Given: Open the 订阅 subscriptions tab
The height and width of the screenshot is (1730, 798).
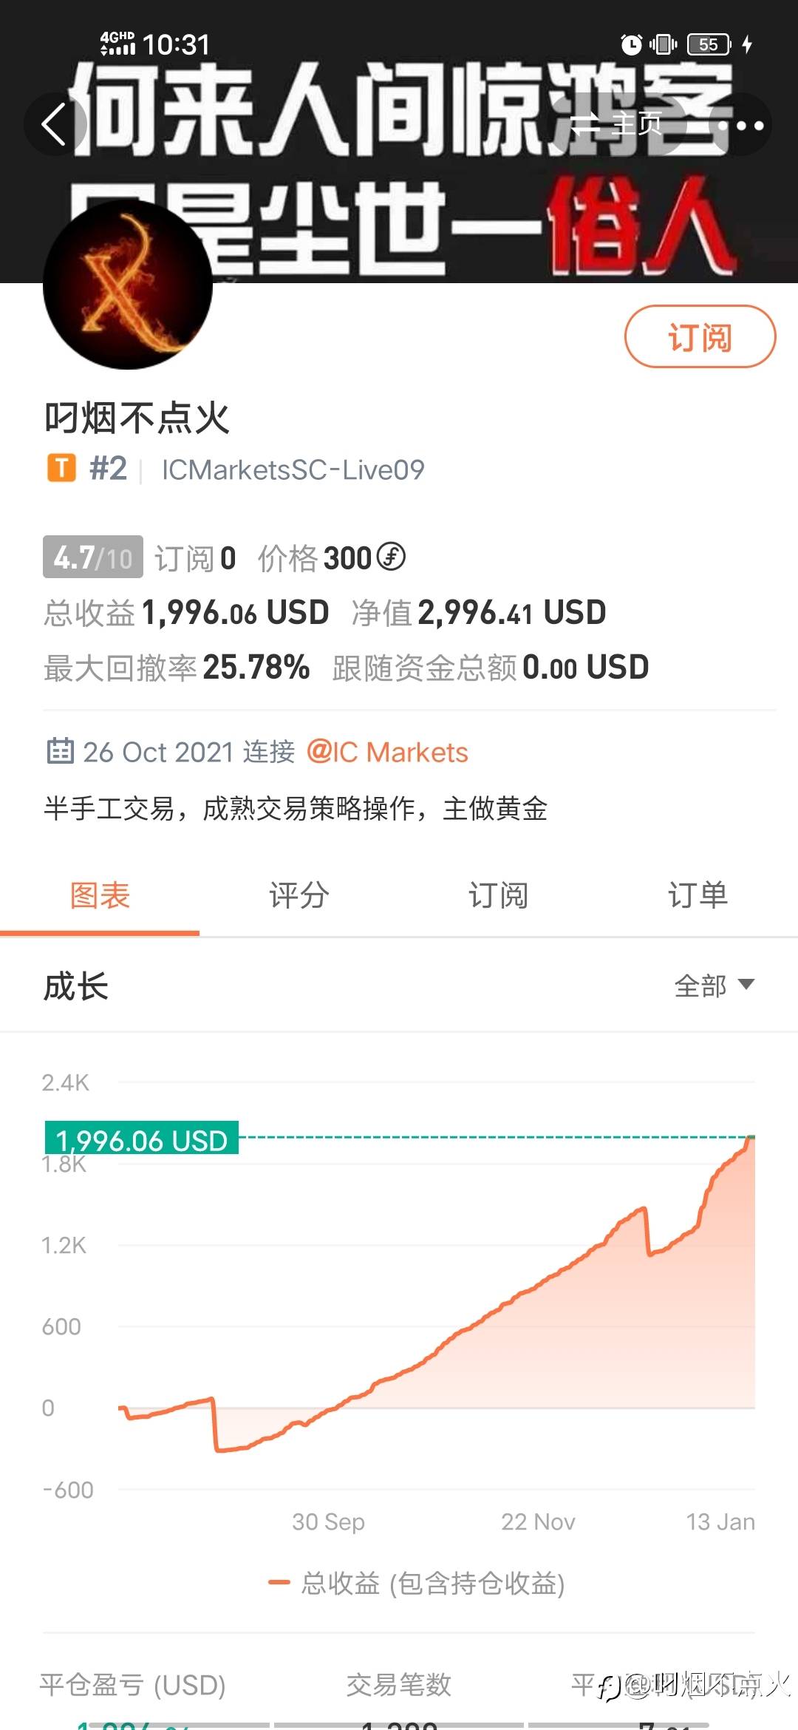Looking at the screenshot, I should coord(499,896).
